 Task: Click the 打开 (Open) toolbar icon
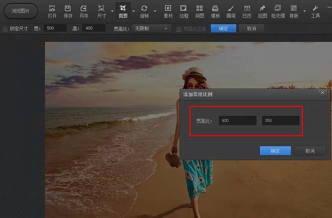tap(52, 12)
